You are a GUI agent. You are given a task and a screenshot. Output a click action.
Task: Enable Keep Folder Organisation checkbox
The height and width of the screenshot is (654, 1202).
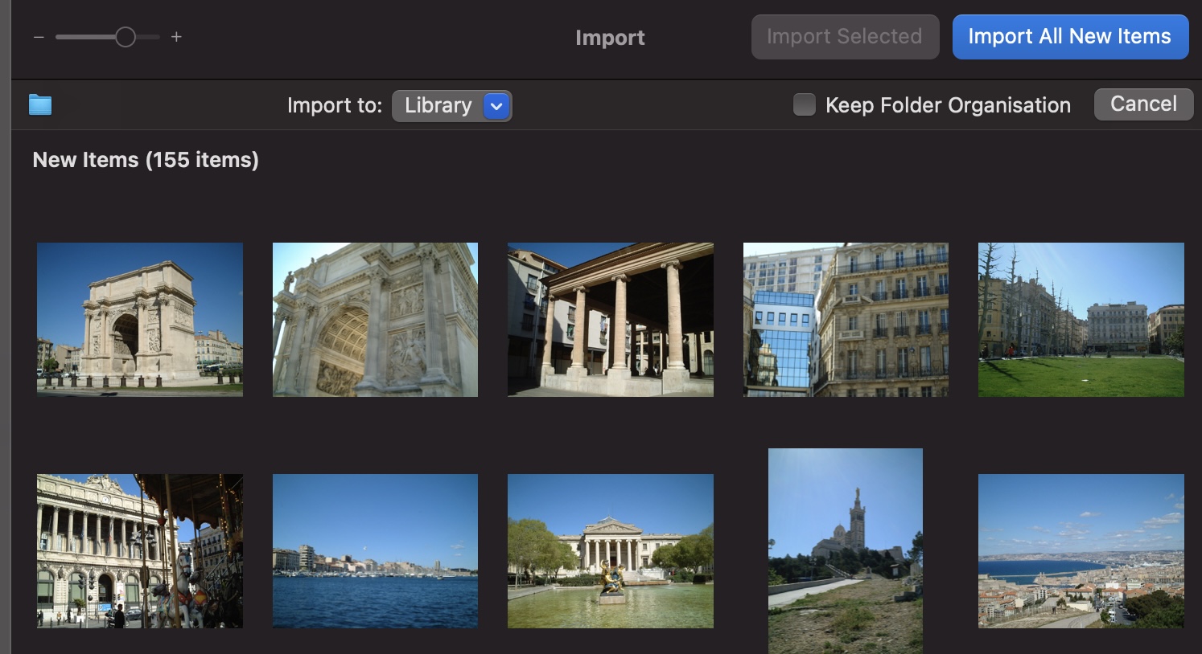(804, 105)
